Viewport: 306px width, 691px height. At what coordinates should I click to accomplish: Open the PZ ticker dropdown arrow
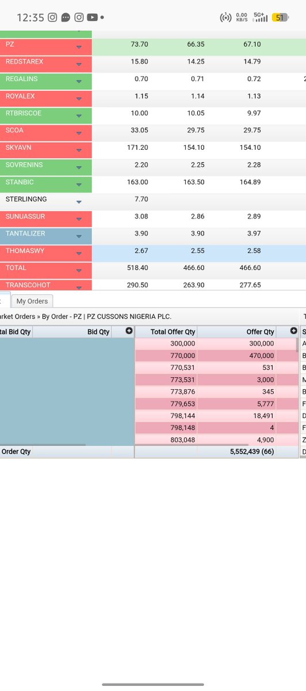coord(79,48)
